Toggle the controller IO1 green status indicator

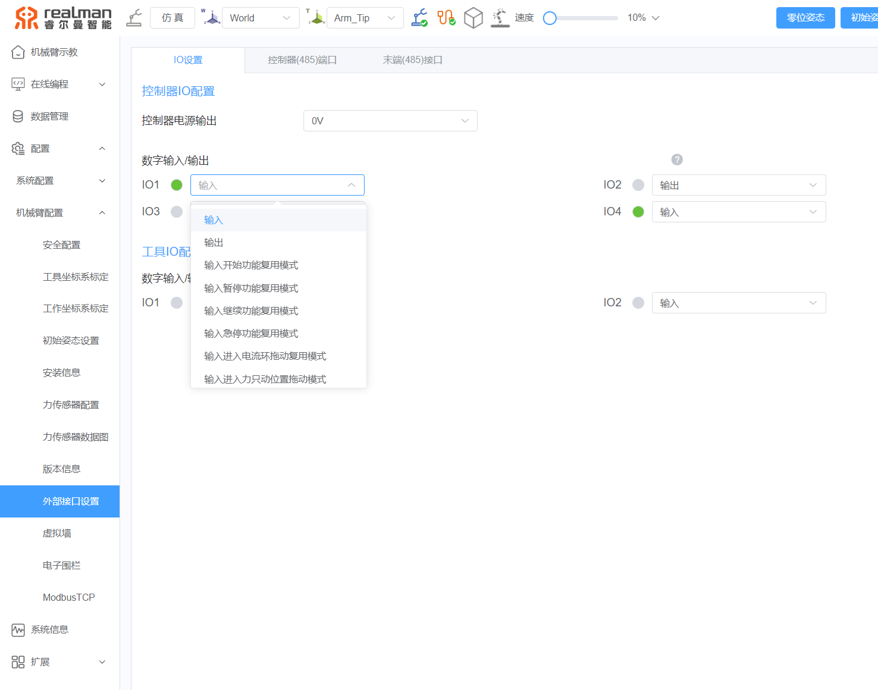177,185
